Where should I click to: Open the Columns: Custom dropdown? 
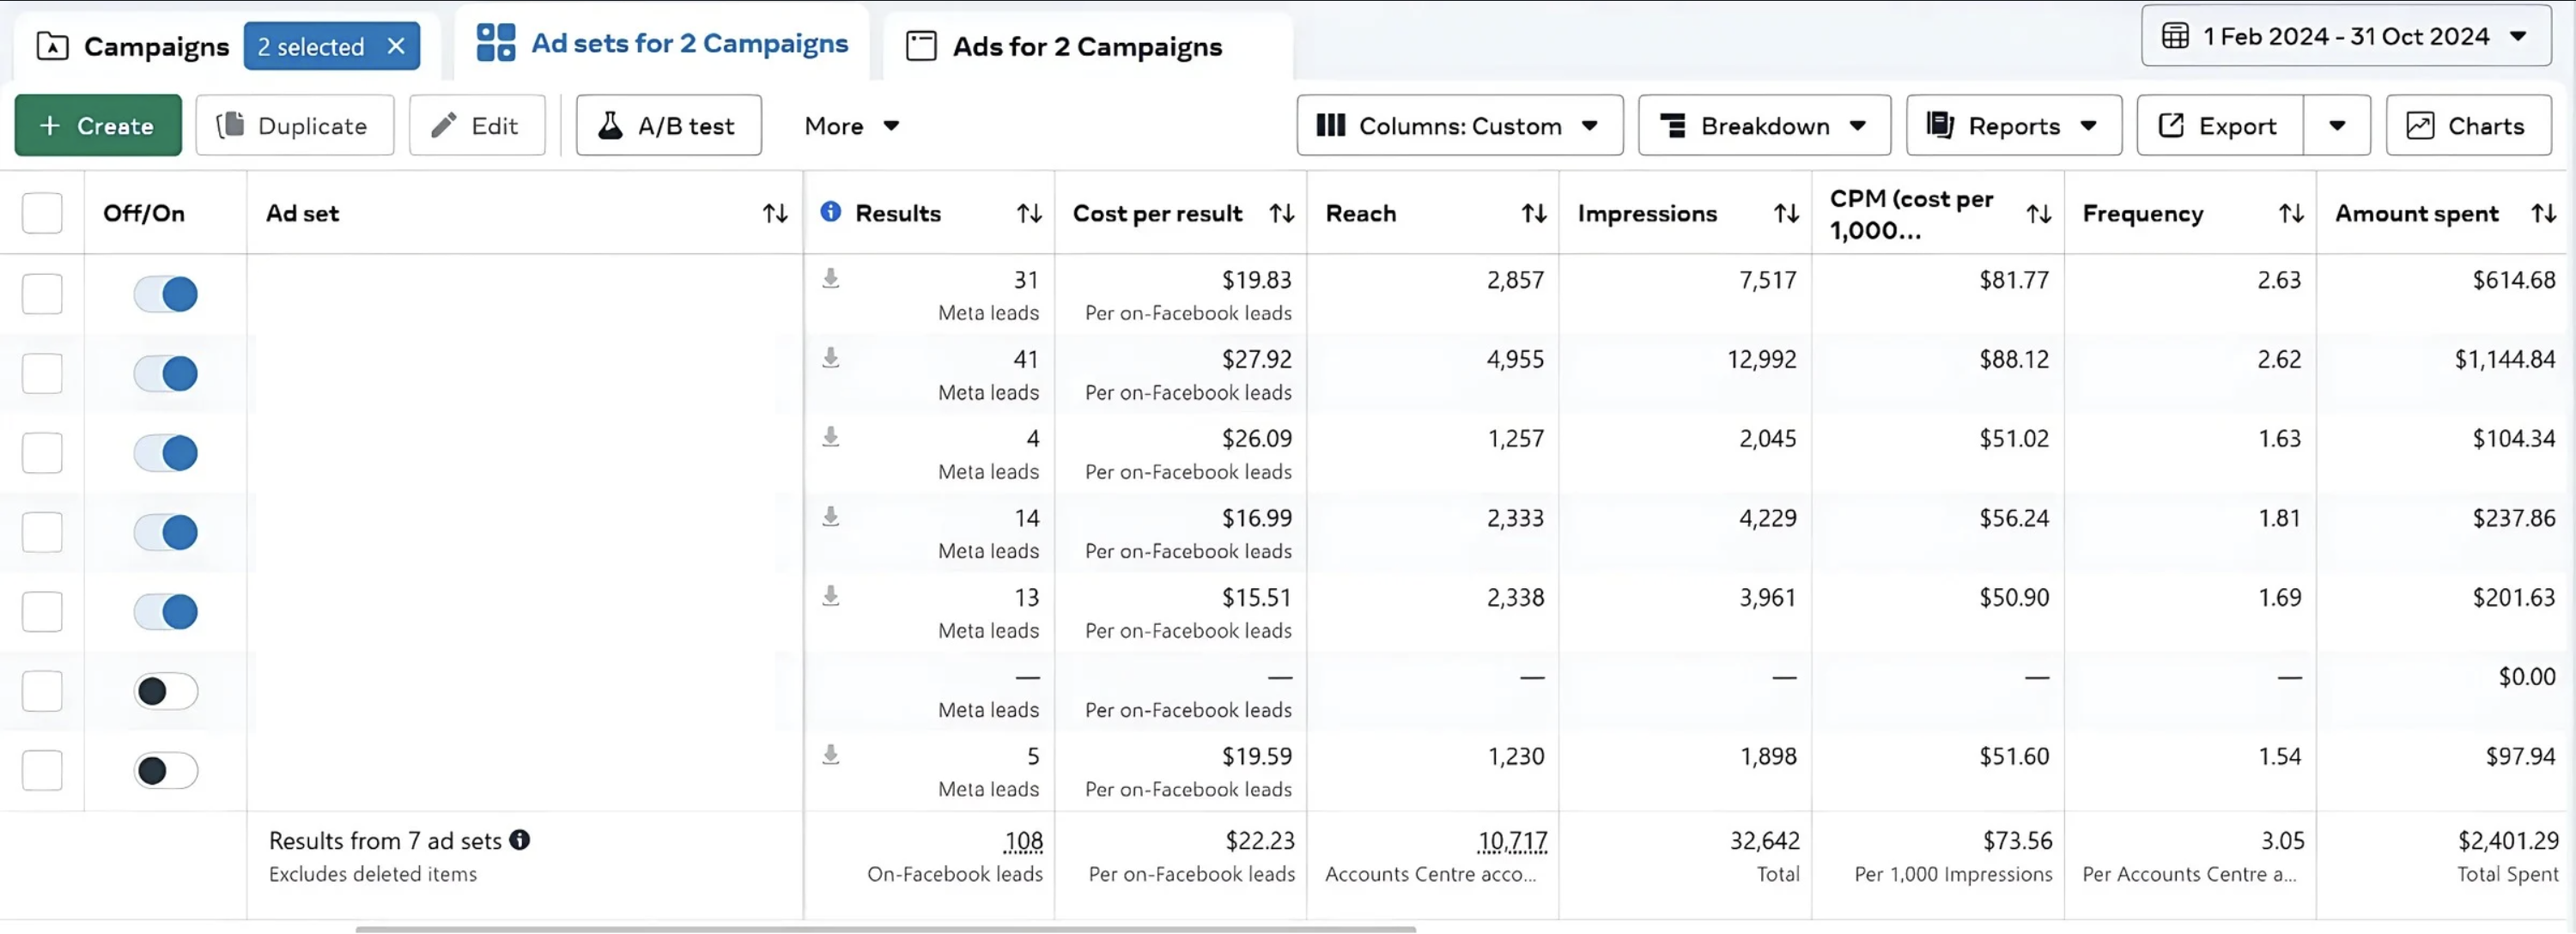[1459, 126]
